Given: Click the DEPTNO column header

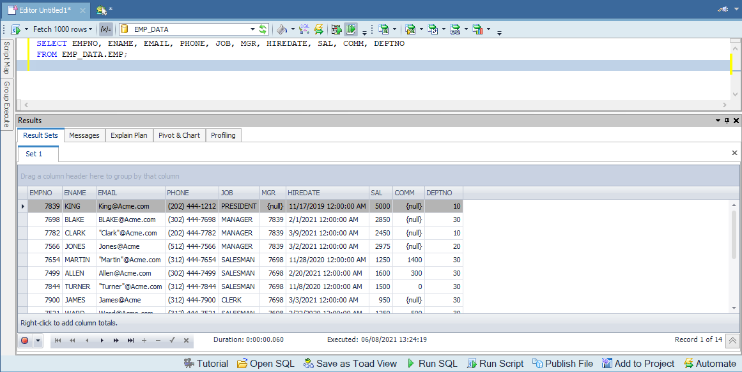Looking at the screenshot, I should pos(444,193).
